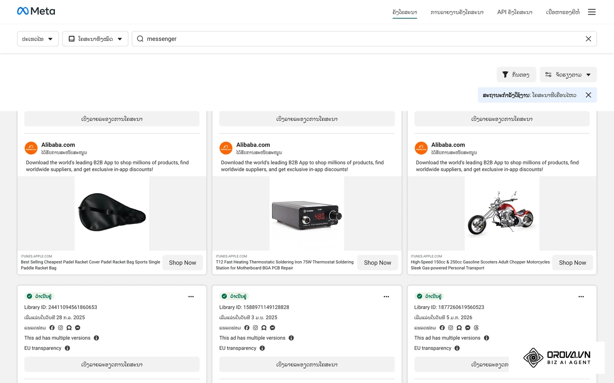Screen dimensions: 614x383
Task: Click EU transparency info icon, ad 1877260619560523
Action: tap(457, 348)
